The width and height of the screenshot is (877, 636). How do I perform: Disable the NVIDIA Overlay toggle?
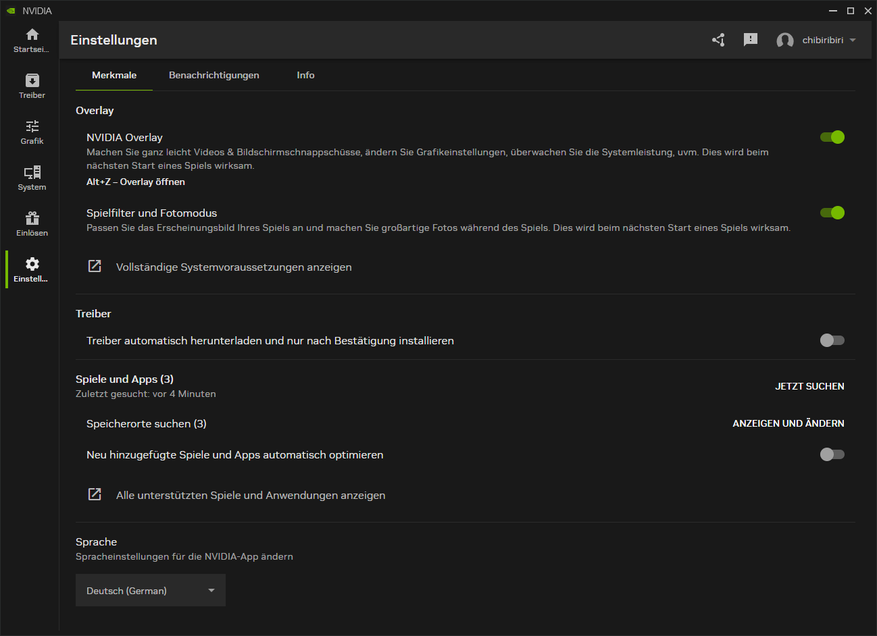pos(832,137)
